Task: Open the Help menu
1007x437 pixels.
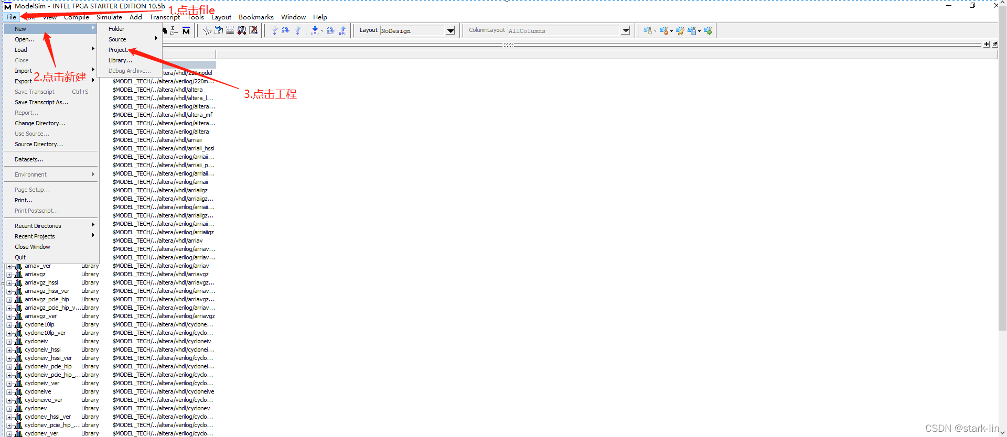Action: (x=320, y=17)
